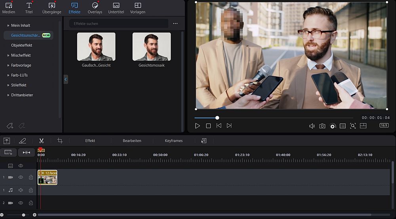Click the add tag icon
This screenshot has width=396, height=219.
coord(10,125)
